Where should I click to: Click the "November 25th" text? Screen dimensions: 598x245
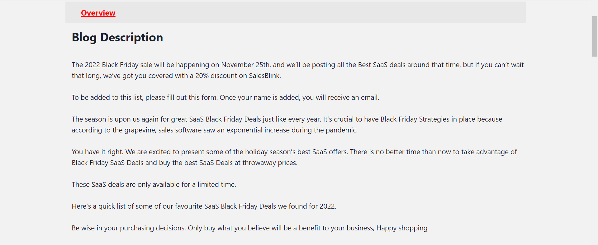pyautogui.click(x=245, y=65)
